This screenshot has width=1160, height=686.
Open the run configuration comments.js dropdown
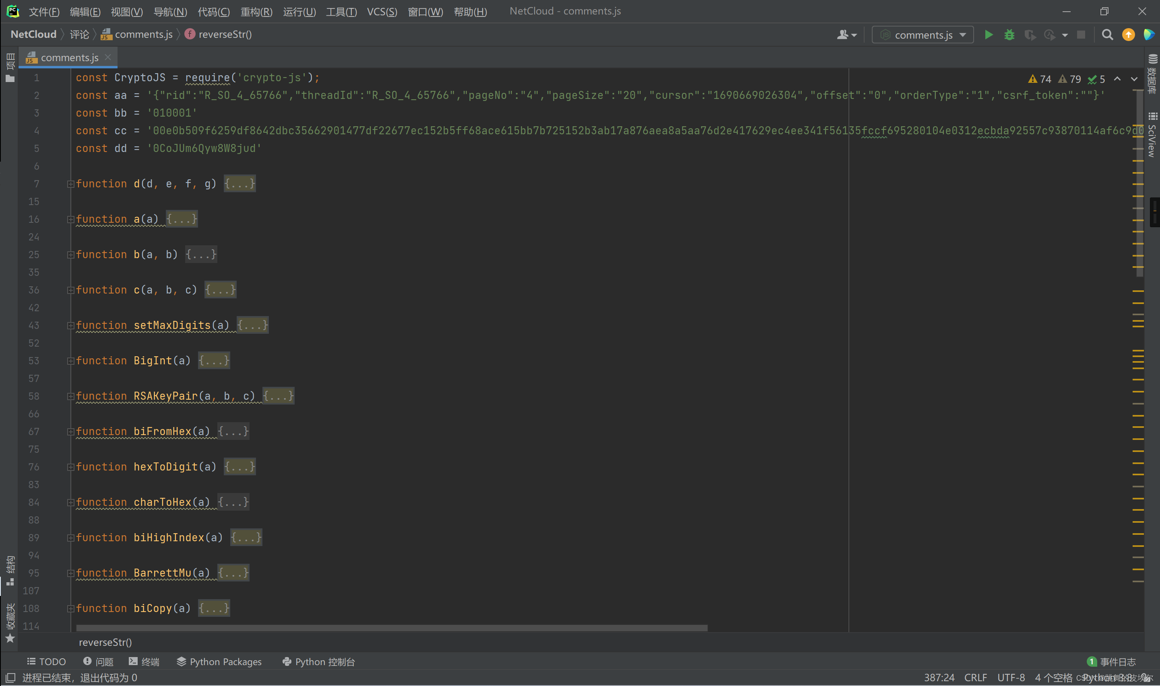(923, 35)
